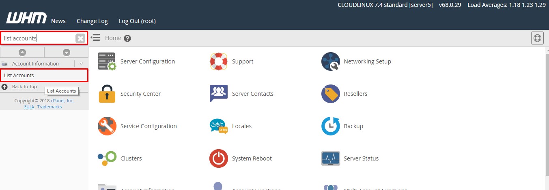Click the Resellers tag icon

[x=330, y=94]
